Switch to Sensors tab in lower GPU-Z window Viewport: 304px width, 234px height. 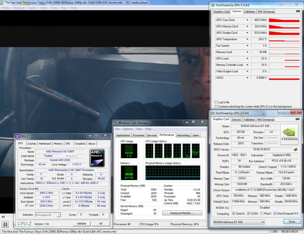click(x=236, y=119)
